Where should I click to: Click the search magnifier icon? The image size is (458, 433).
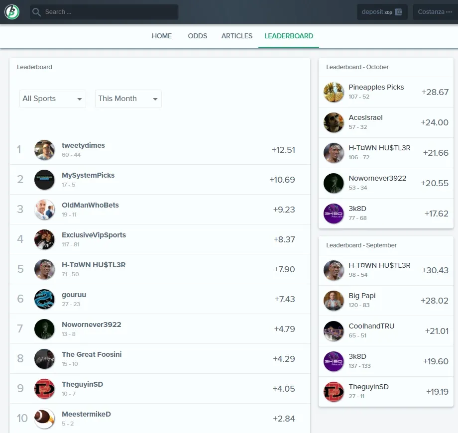[x=37, y=12]
